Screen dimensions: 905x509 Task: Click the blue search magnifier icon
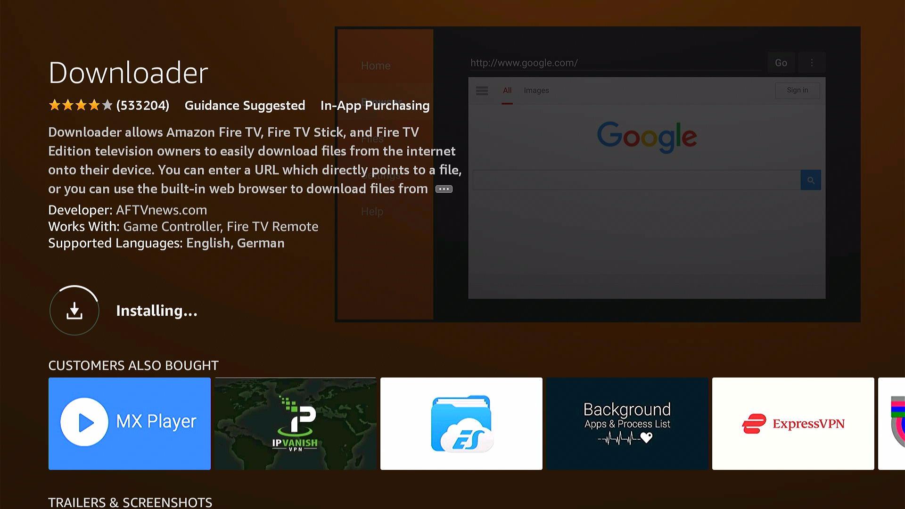(x=810, y=180)
